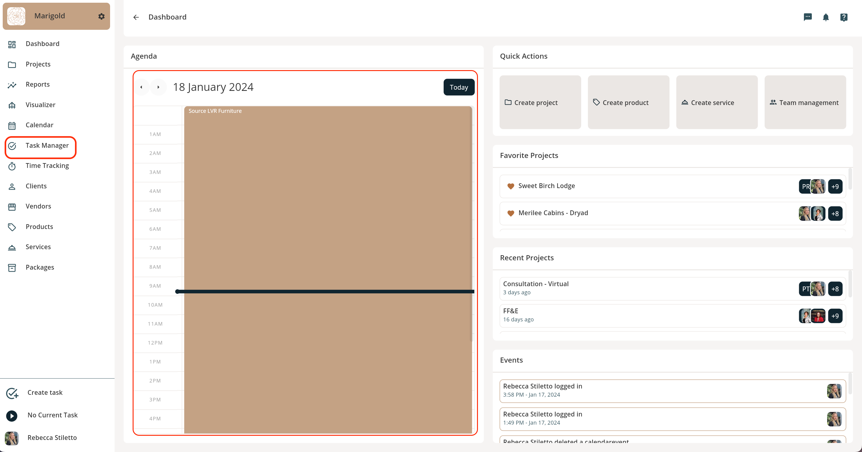The height and width of the screenshot is (452, 862).
Task: Go to the next agenda day
Action: tap(158, 87)
